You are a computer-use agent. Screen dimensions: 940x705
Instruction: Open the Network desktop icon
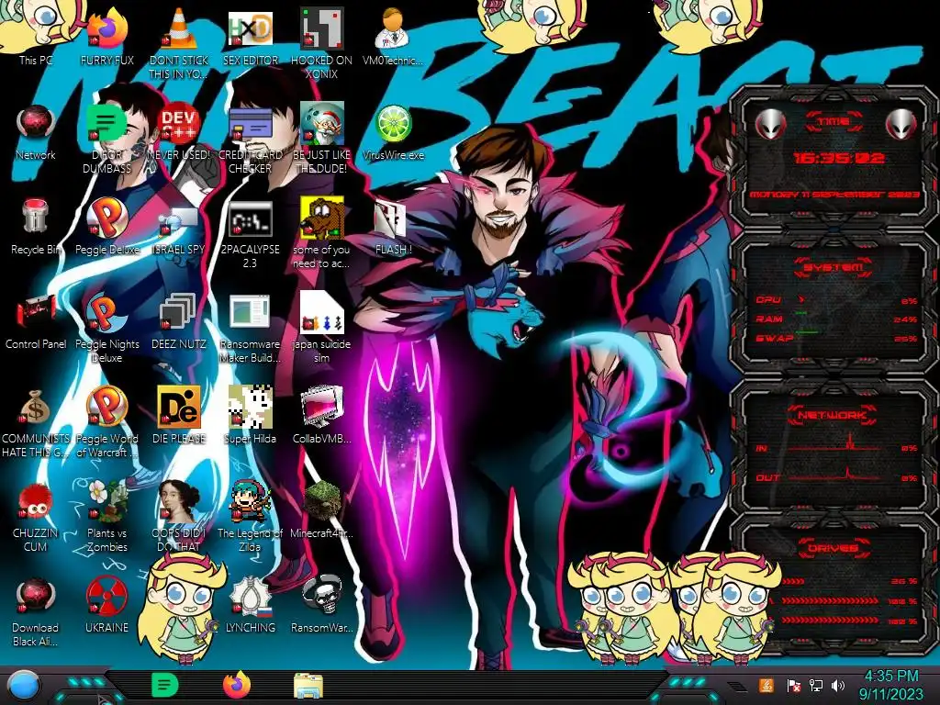[x=36, y=132]
